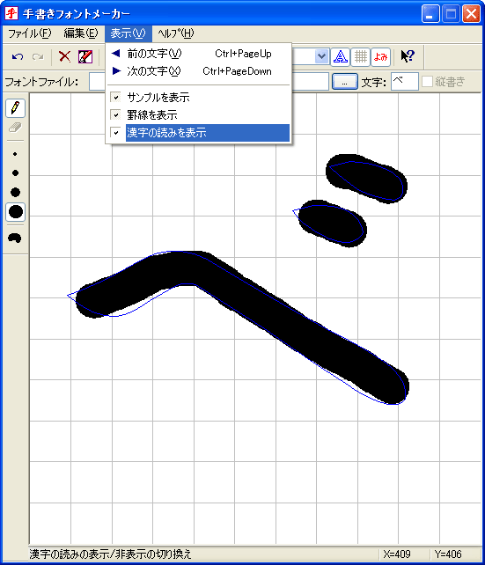Choose the calligraphy brush shape tip

[15, 238]
